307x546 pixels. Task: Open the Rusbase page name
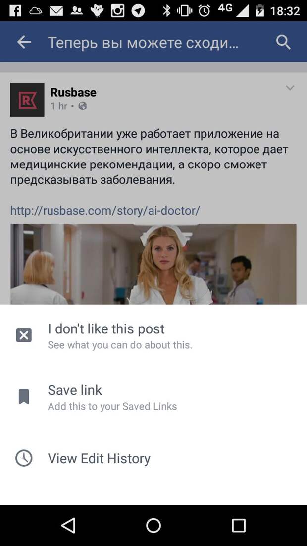[73, 92]
